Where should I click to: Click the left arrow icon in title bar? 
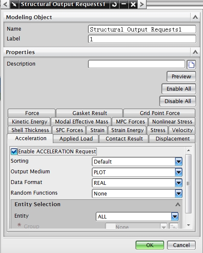click(5, 4)
